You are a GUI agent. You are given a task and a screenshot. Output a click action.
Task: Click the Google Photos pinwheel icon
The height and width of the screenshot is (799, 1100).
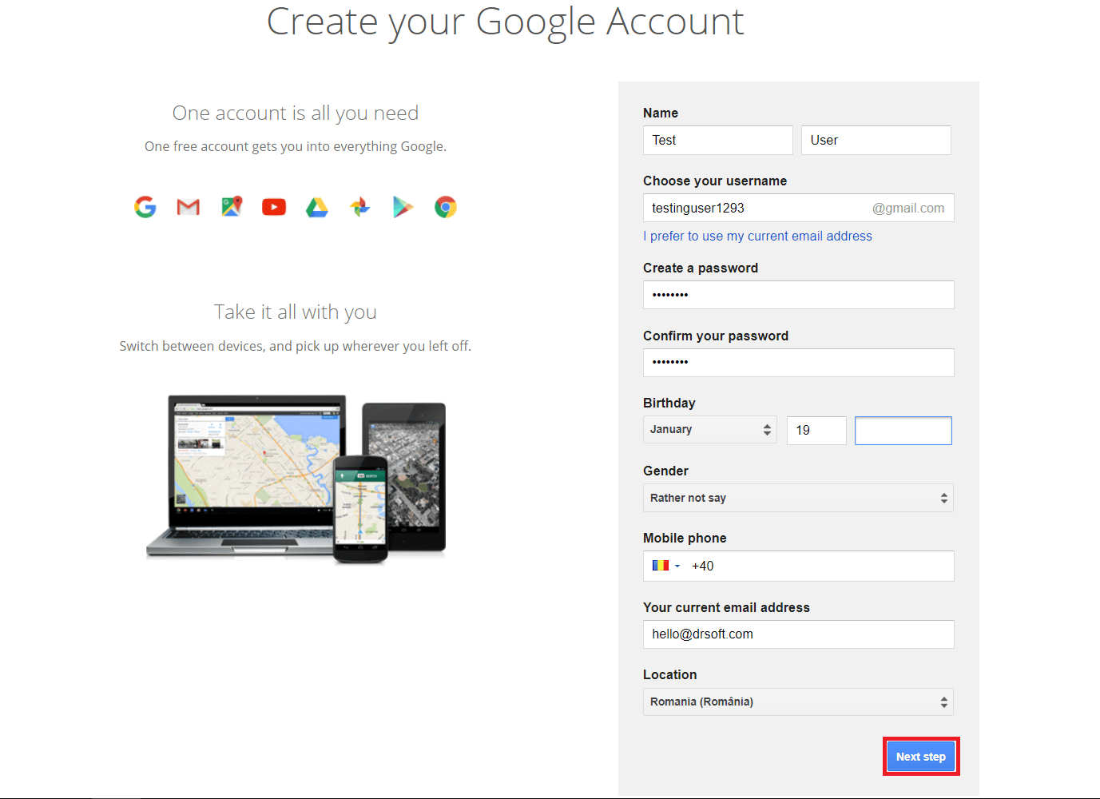click(360, 207)
